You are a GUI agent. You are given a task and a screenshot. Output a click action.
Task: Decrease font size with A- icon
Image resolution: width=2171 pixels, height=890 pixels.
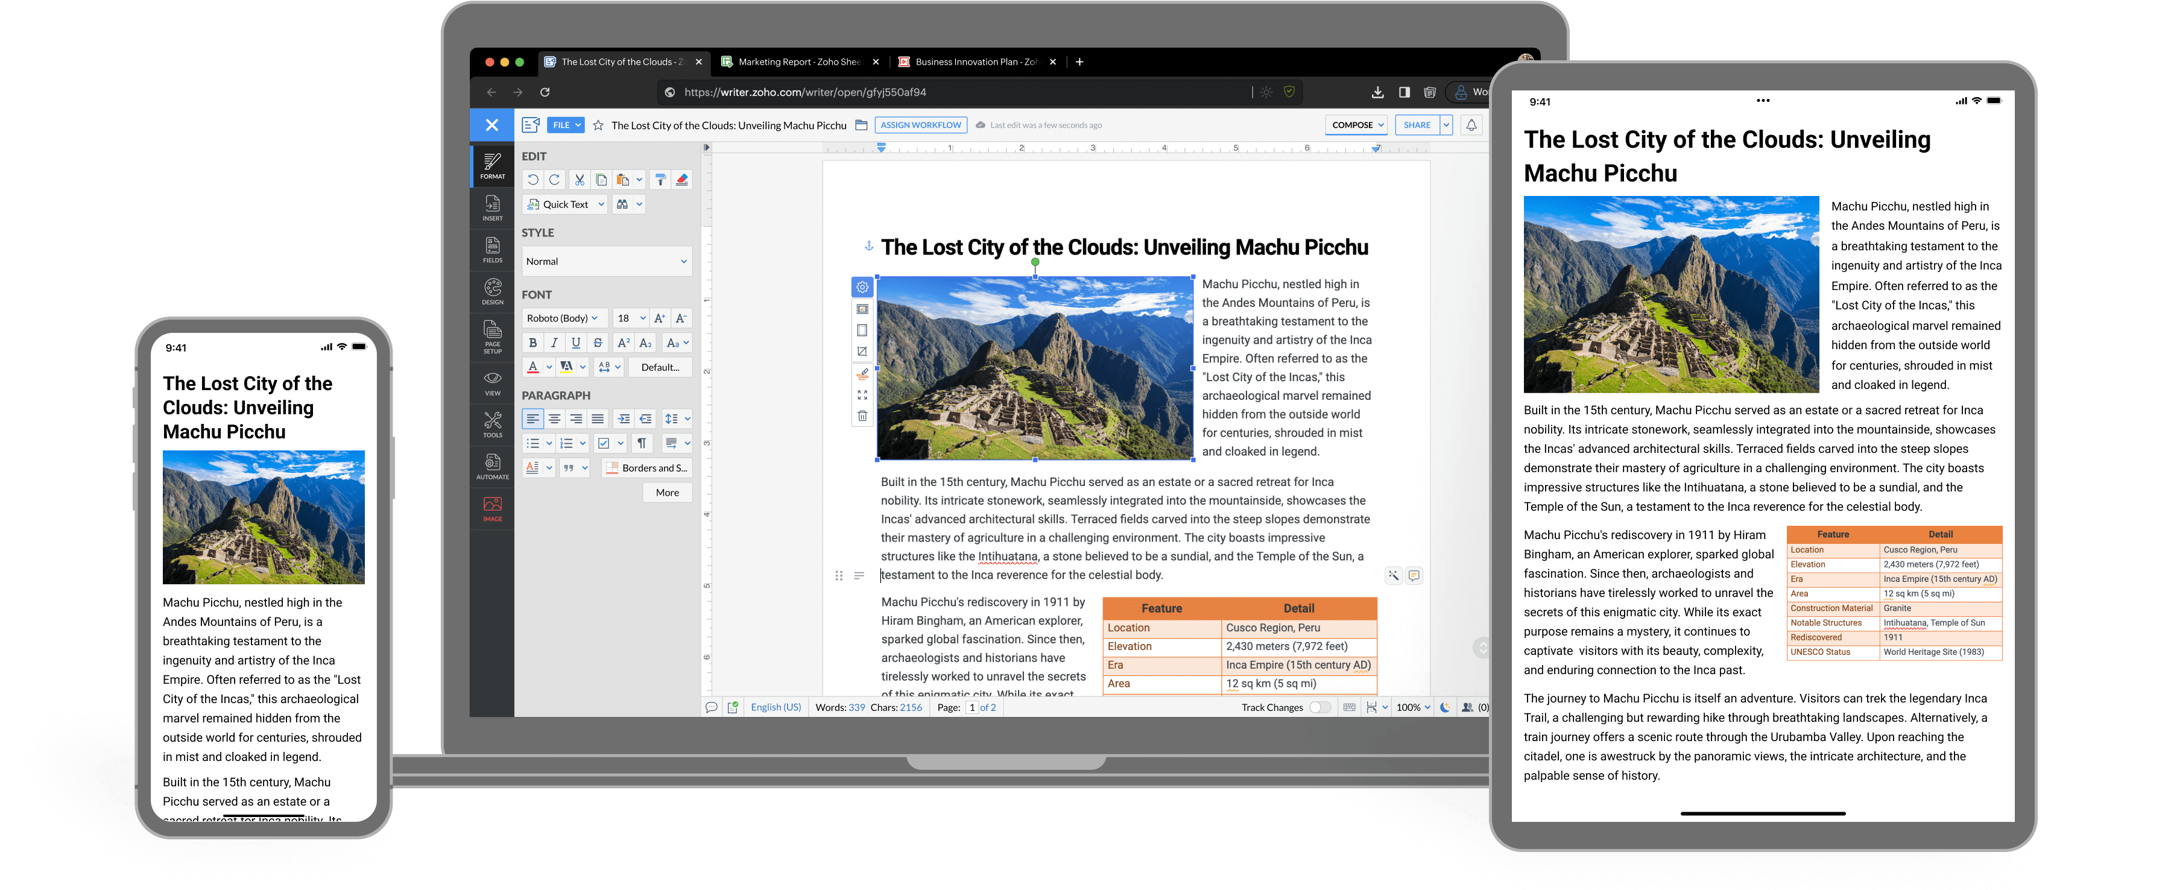pyautogui.click(x=681, y=318)
